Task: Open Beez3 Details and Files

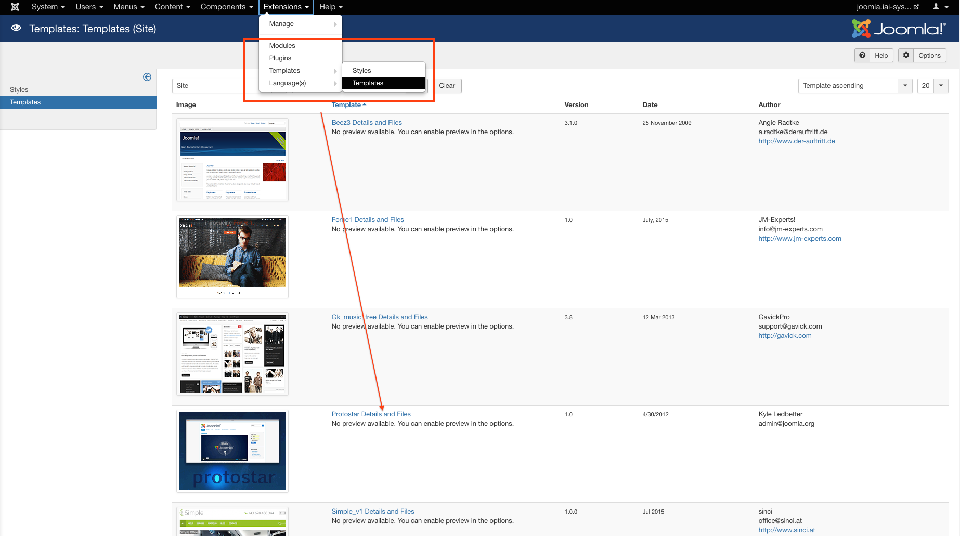Action: point(367,123)
